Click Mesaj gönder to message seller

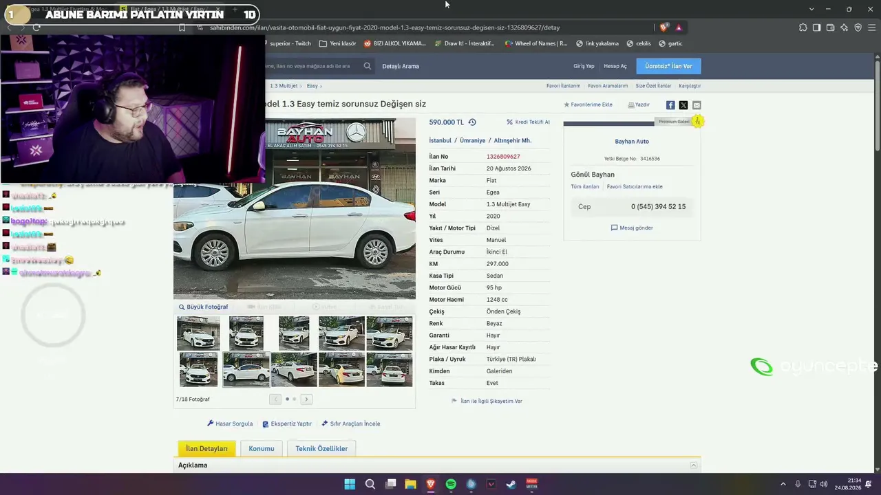(x=632, y=228)
